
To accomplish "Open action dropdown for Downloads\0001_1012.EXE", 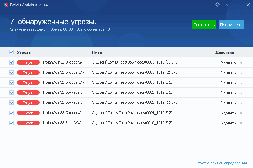I will click(x=241, y=83).
